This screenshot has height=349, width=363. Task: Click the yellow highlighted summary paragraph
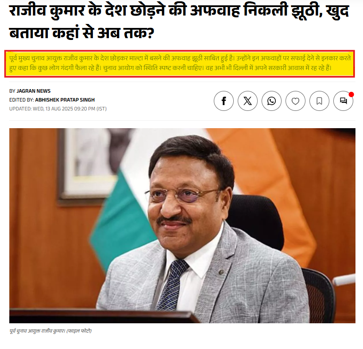pos(179,63)
